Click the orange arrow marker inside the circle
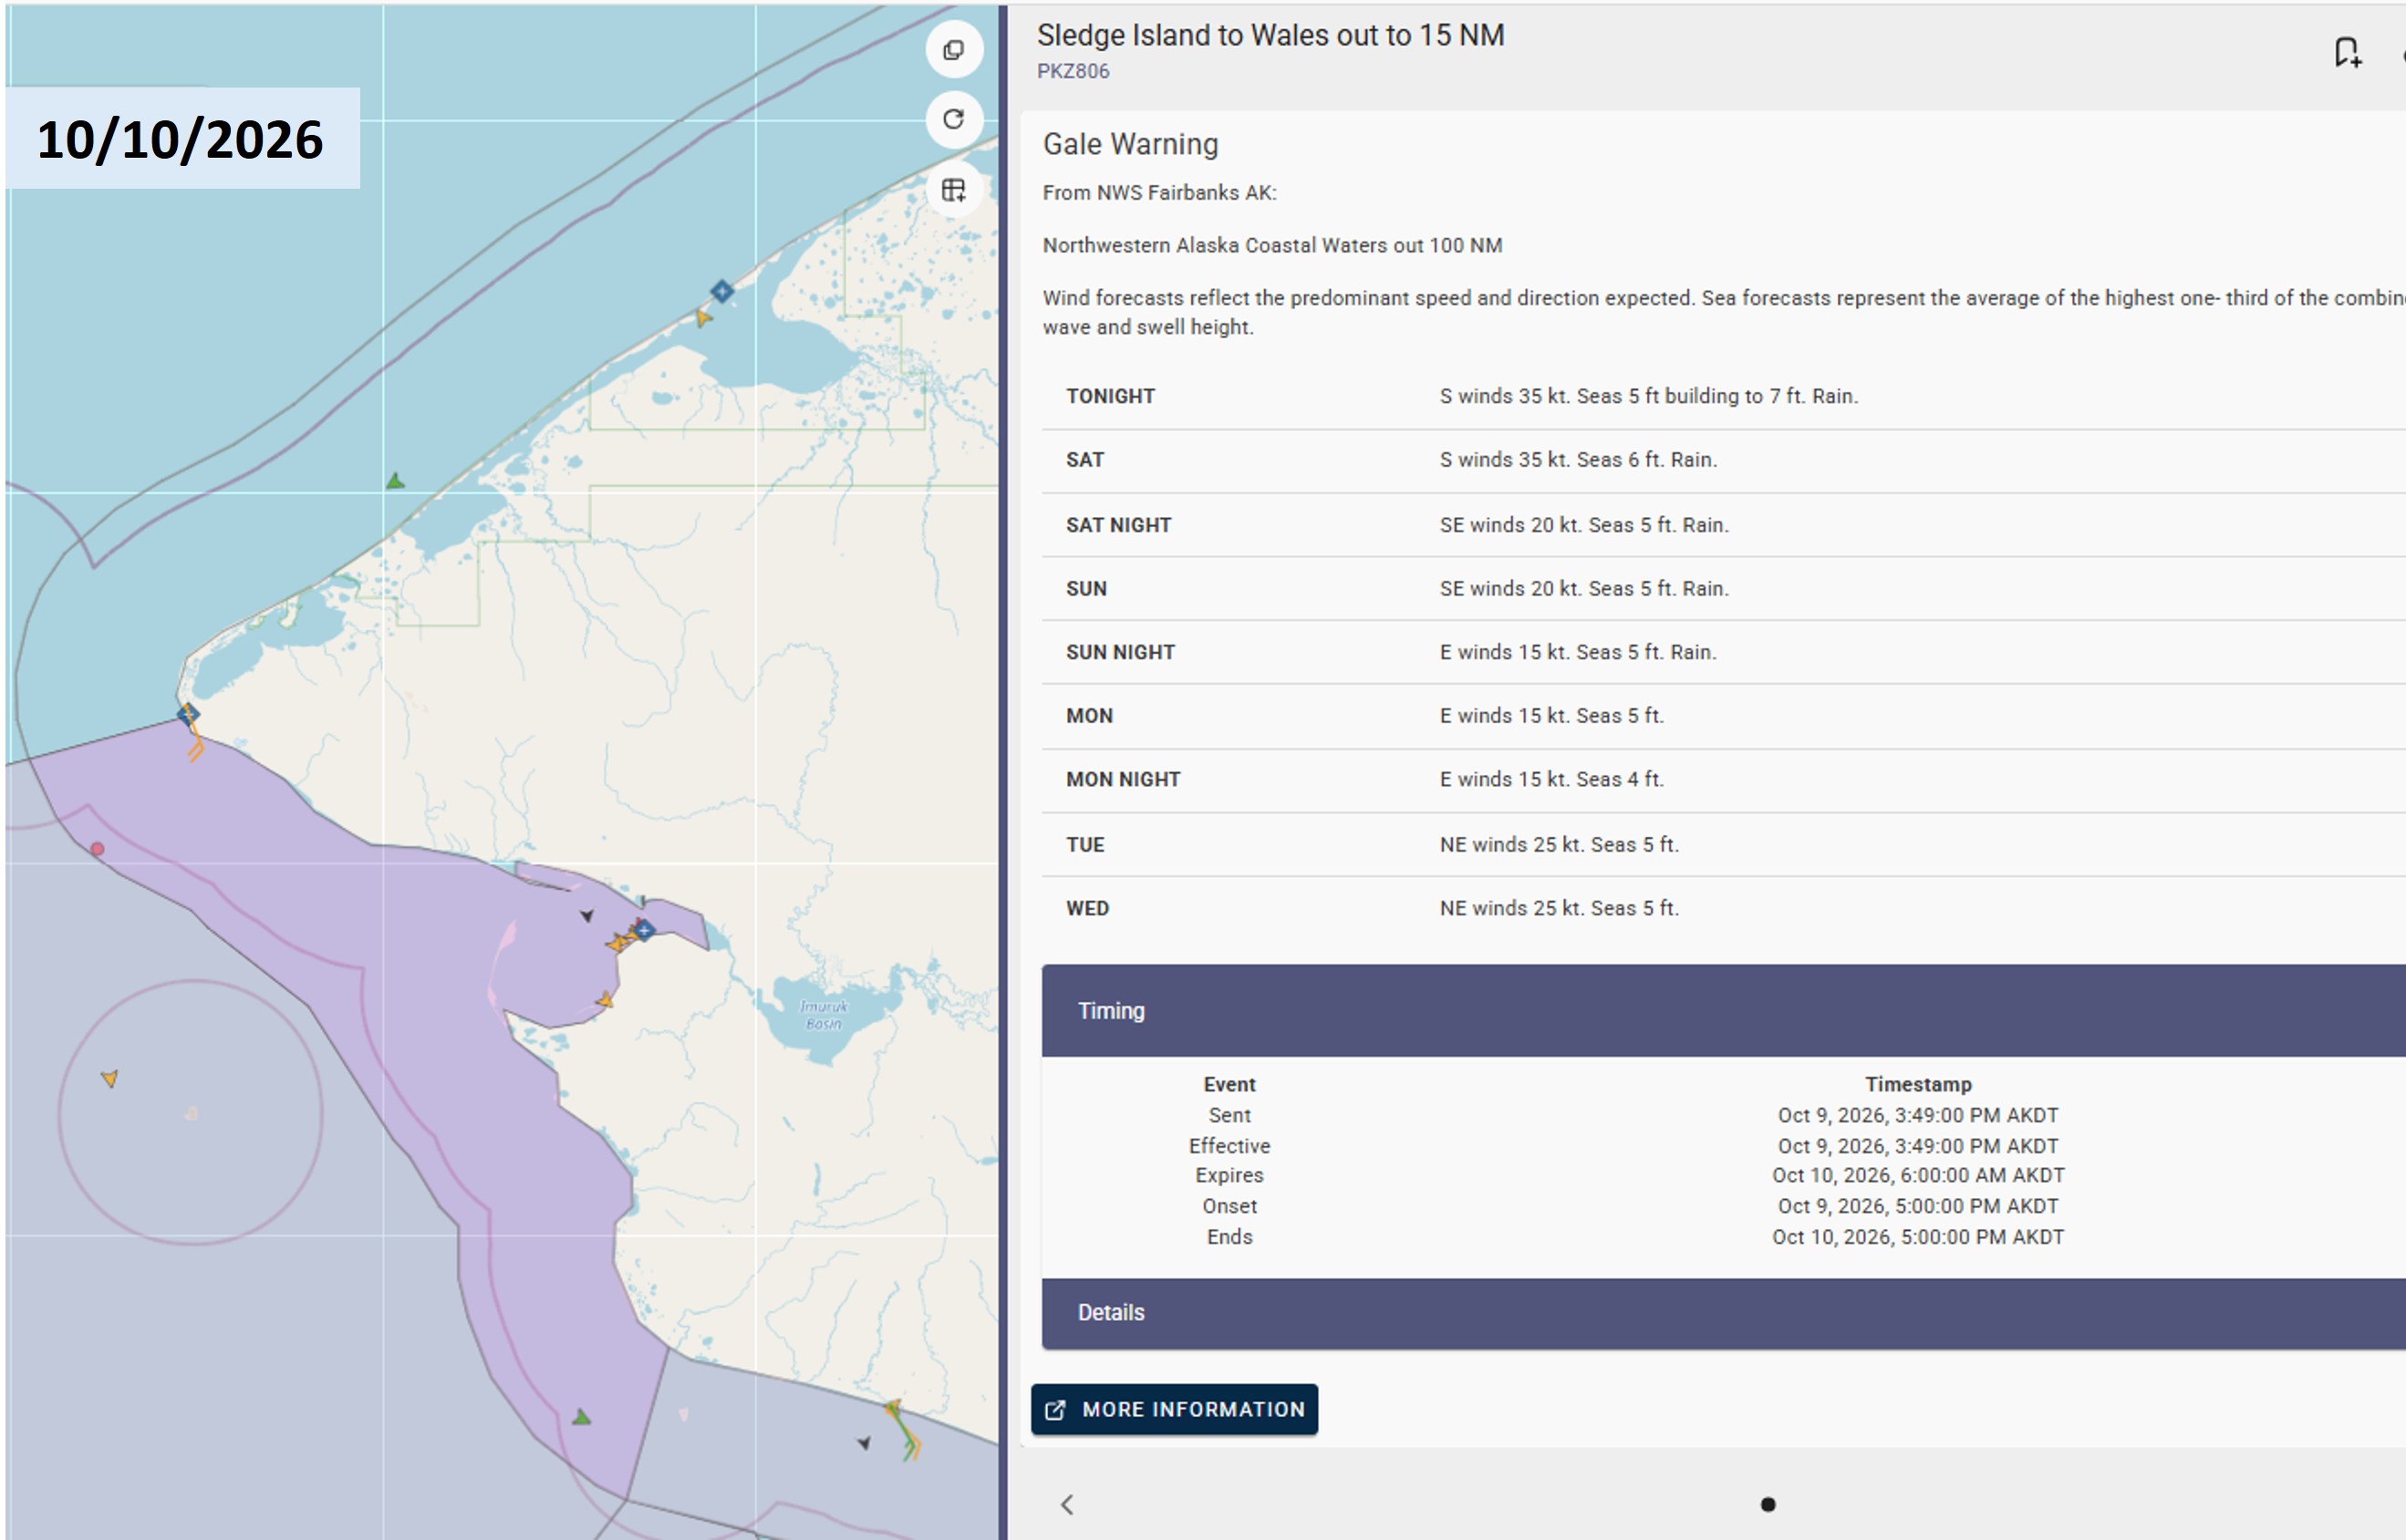Screen dimensions: 2406x1540 (x=110, y=1078)
